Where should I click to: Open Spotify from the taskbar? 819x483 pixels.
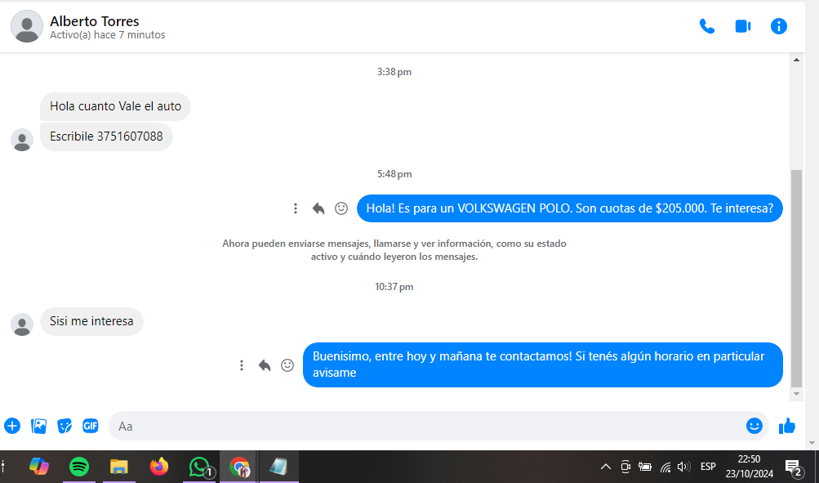[79, 467]
